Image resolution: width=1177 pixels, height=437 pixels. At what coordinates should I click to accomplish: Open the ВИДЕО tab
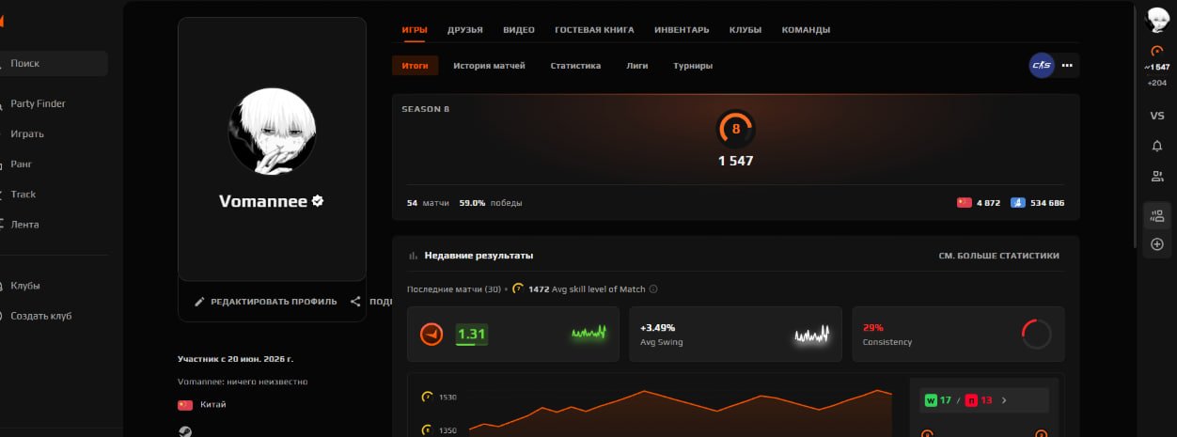[519, 30]
